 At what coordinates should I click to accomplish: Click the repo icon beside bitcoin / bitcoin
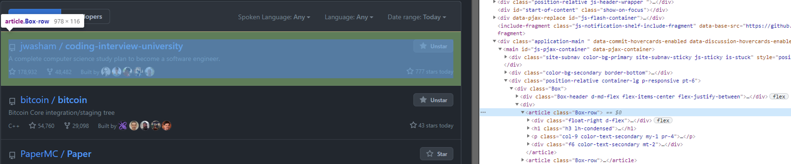pyautogui.click(x=12, y=101)
